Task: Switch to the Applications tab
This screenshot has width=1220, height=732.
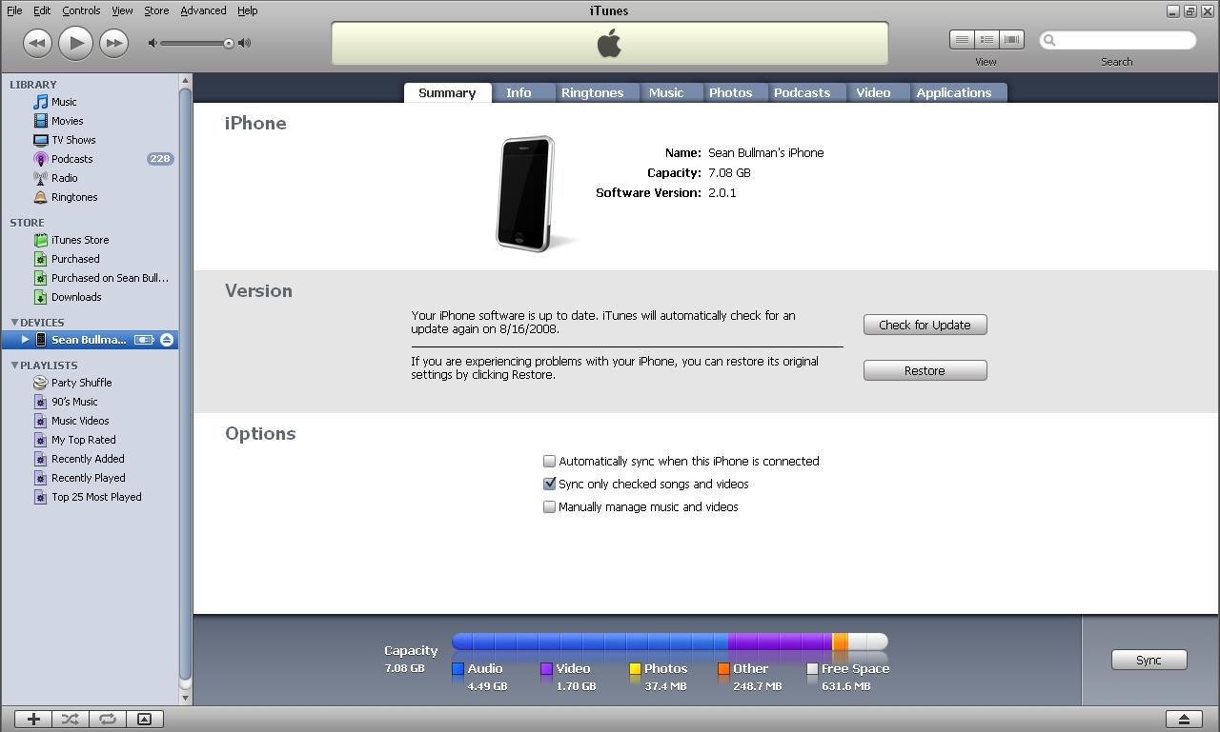Action: [x=955, y=92]
